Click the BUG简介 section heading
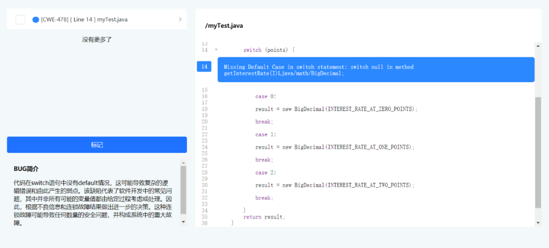This screenshot has height=248, width=549. tap(26, 168)
